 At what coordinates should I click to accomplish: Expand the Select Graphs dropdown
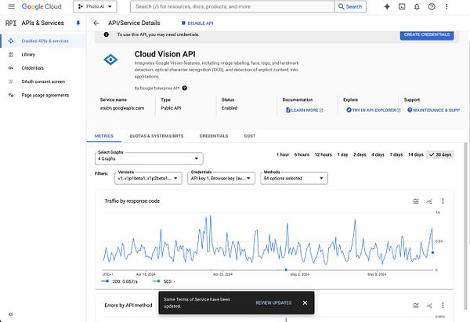[150, 158]
